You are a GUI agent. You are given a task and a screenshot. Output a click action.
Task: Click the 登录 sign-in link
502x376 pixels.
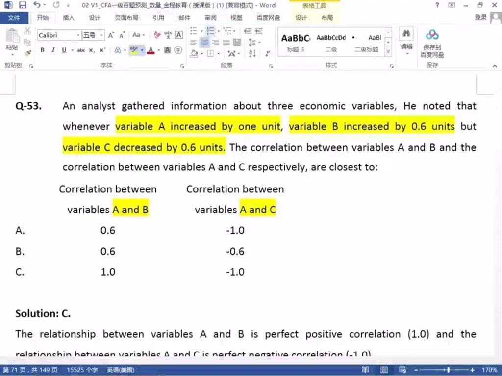481,18
